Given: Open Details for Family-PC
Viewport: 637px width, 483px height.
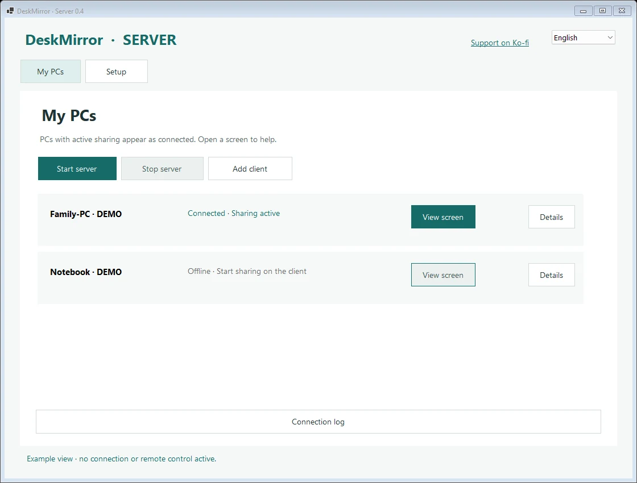Looking at the screenshot, I should pos(551,216).
